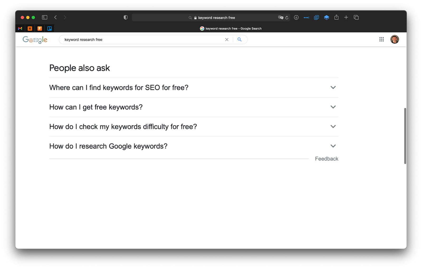Open the privacy report shield icon
422x269 pixels.
(x=126, y=17)
